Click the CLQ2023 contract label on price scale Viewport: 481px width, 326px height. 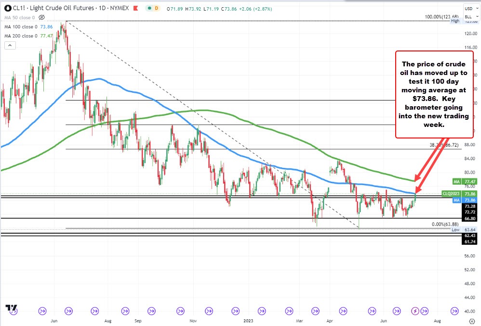pyautogui.click(x=452, y=194)
